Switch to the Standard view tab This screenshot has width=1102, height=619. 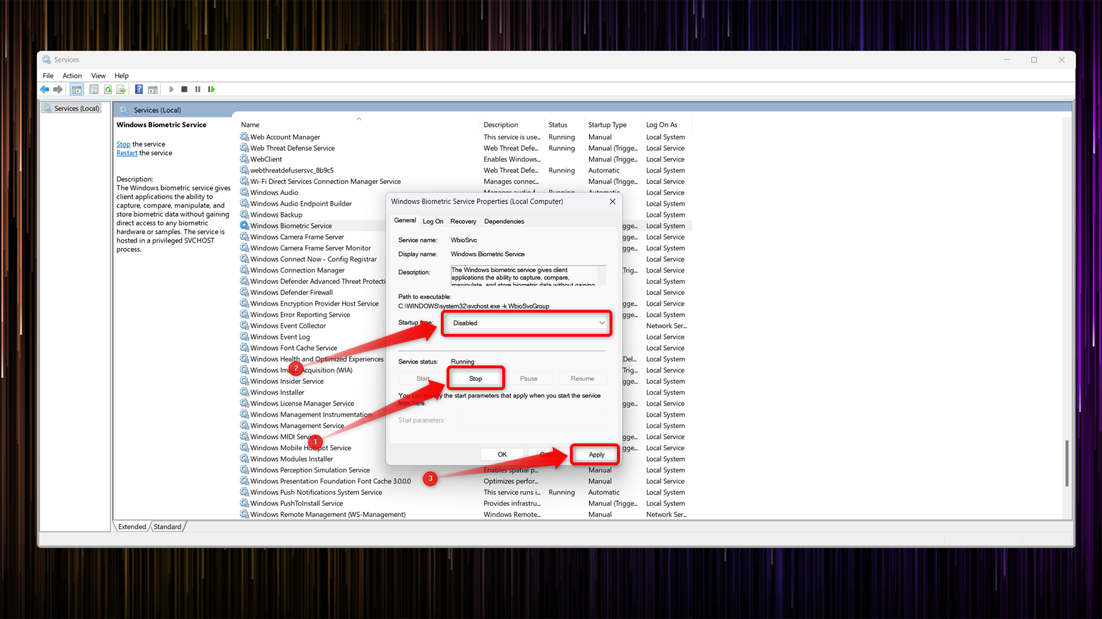168,527
